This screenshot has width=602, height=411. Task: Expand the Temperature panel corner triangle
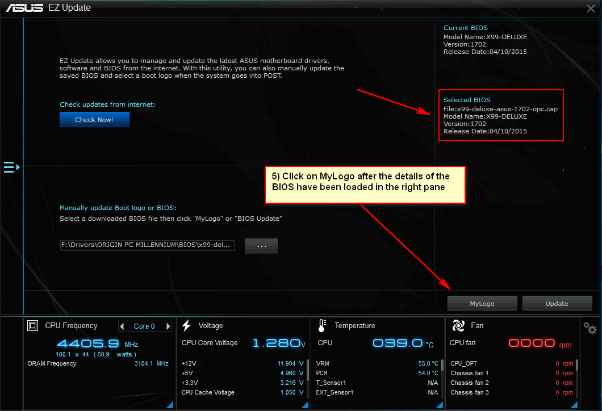440,405
